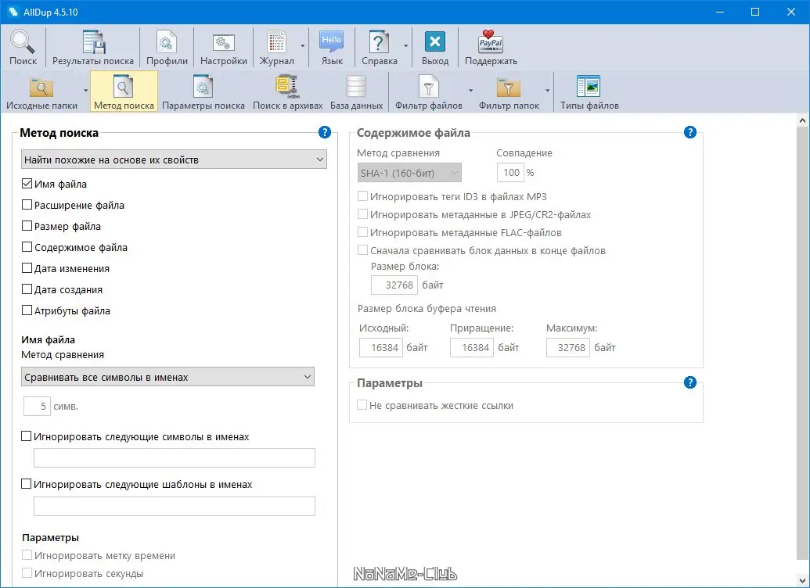
Task: Open the Фильтр файлов section
Action: click(x=429, y=92)
